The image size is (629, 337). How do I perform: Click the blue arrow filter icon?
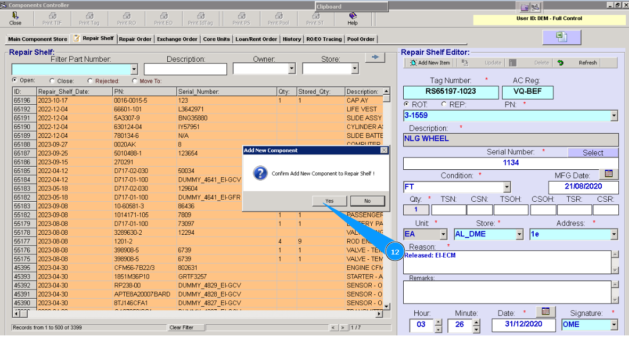click(x=374, y=57)
